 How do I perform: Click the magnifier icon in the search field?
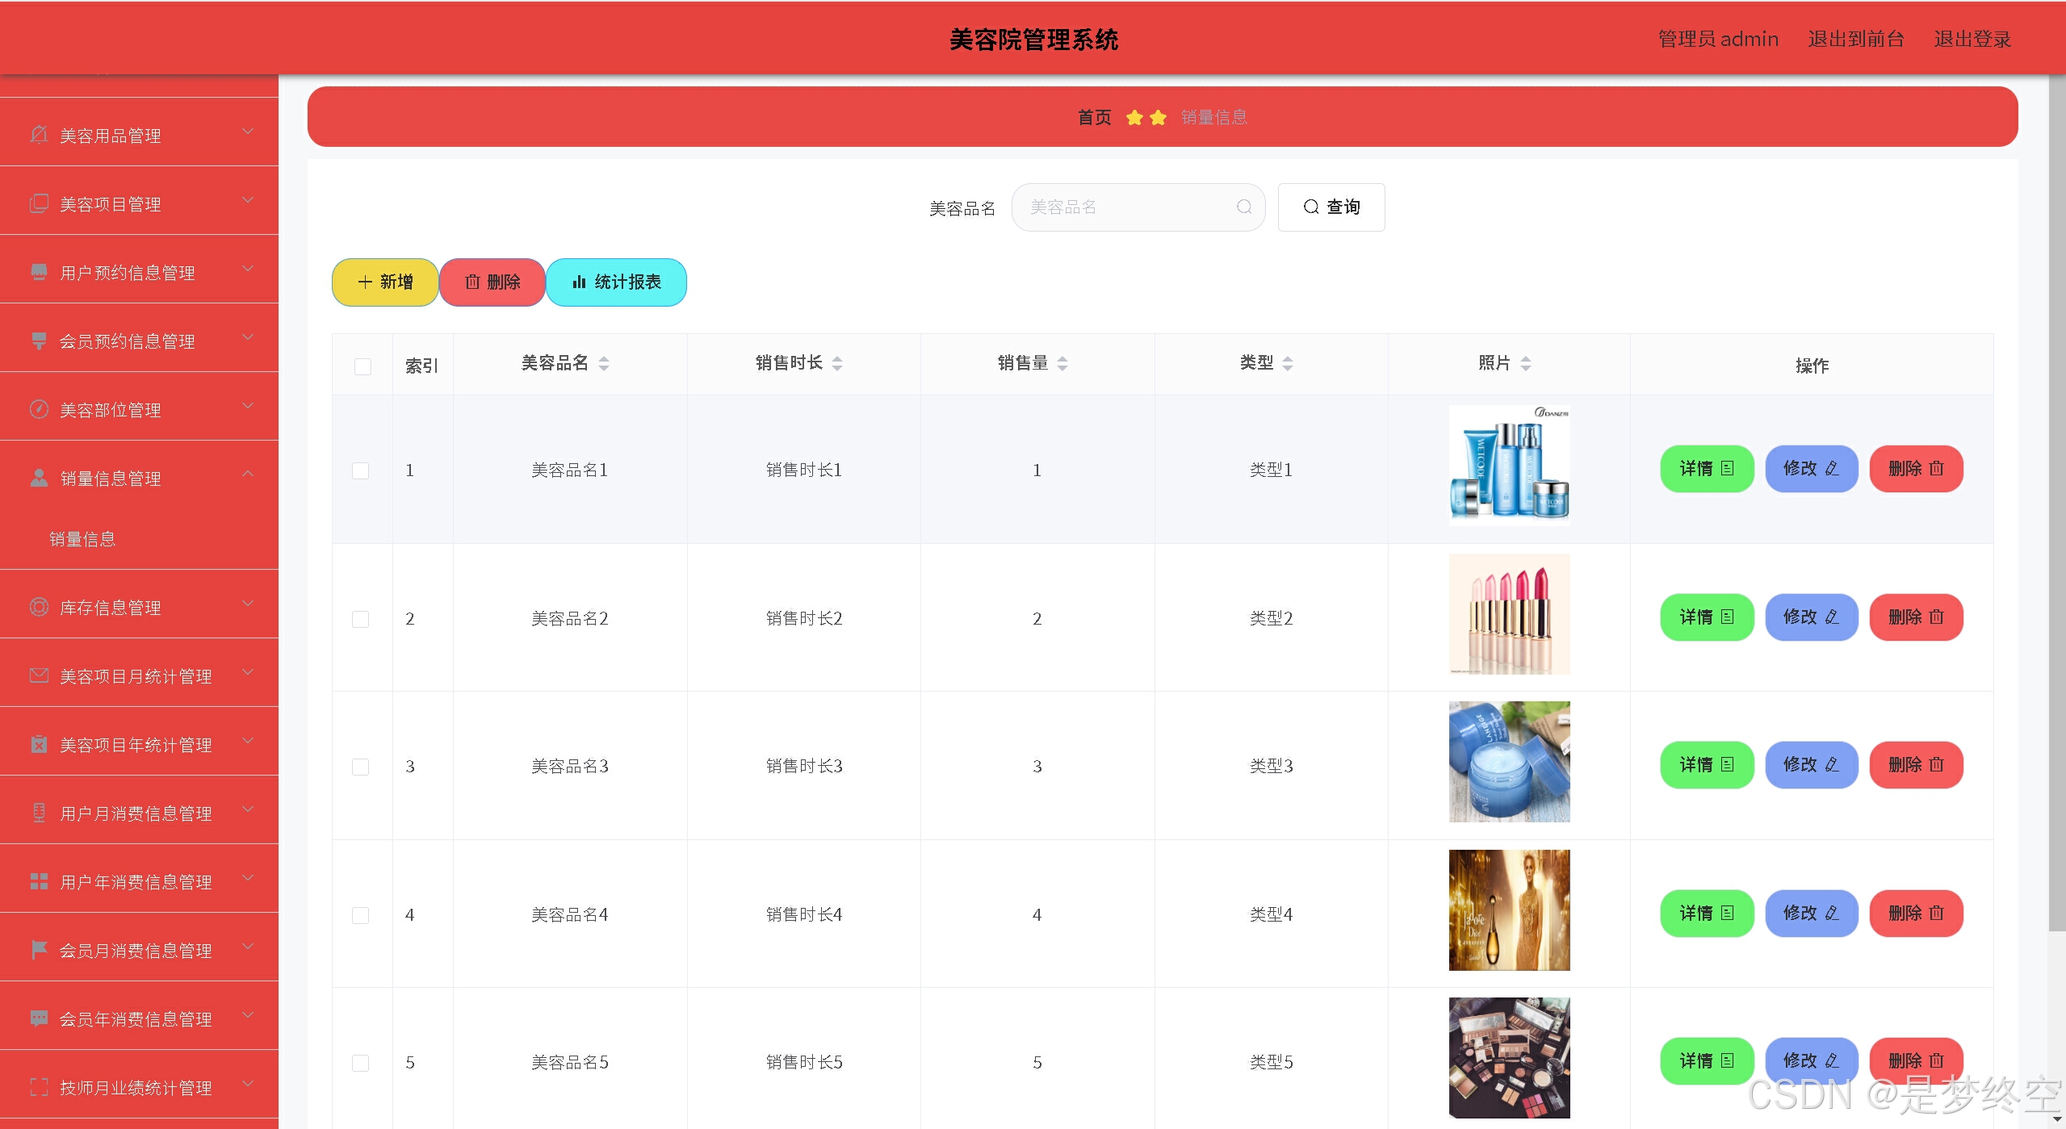point(1244,207)
